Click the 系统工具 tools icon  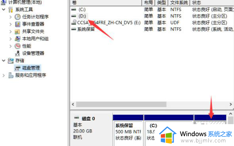[11, 10]
